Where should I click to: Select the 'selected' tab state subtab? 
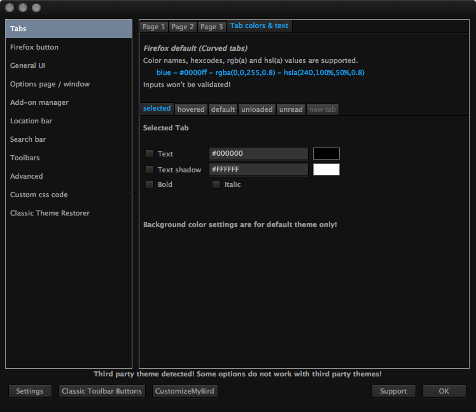coord(157,109)
